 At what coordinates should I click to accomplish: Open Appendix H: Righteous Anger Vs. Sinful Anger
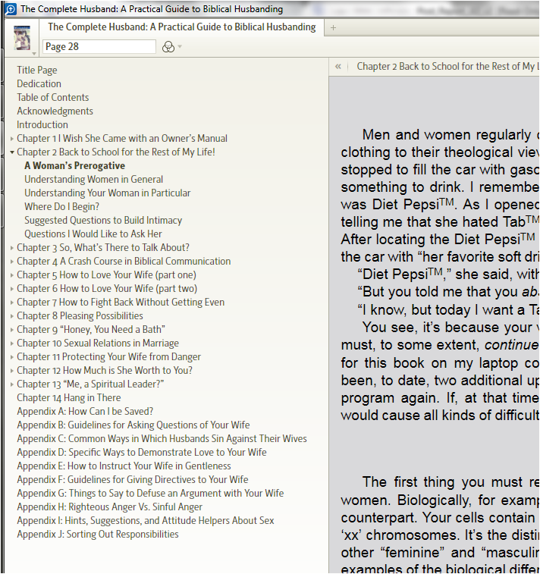(109, 507)
